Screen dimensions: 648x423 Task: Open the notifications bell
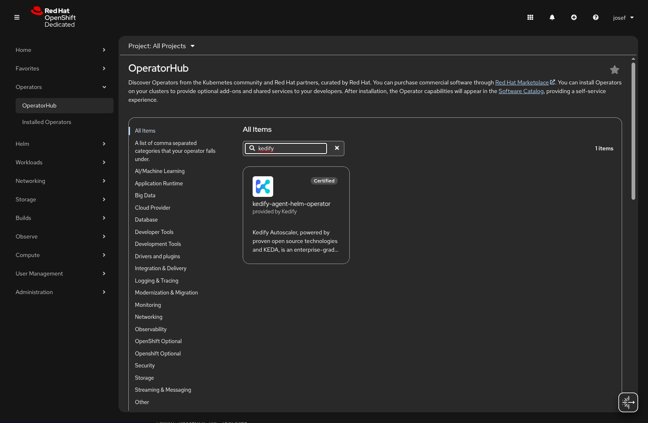tap(552, 17)
